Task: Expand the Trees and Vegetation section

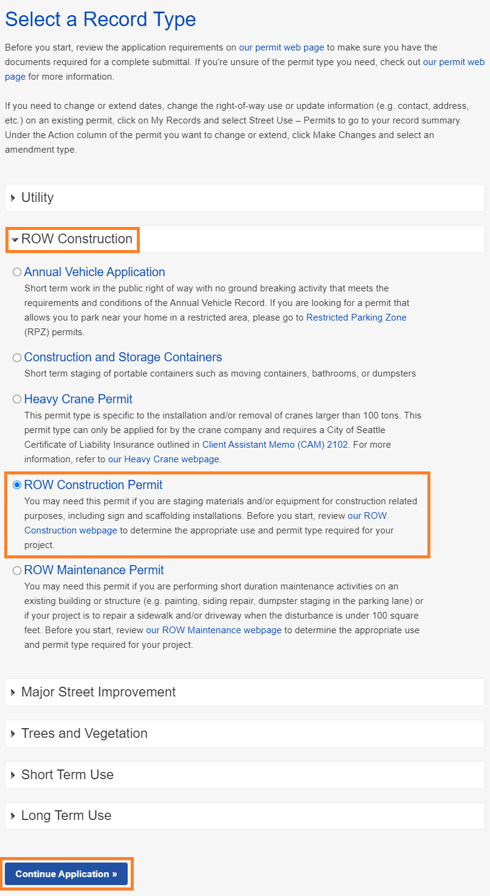Action: pyautogui.click(x=84, y=734)
